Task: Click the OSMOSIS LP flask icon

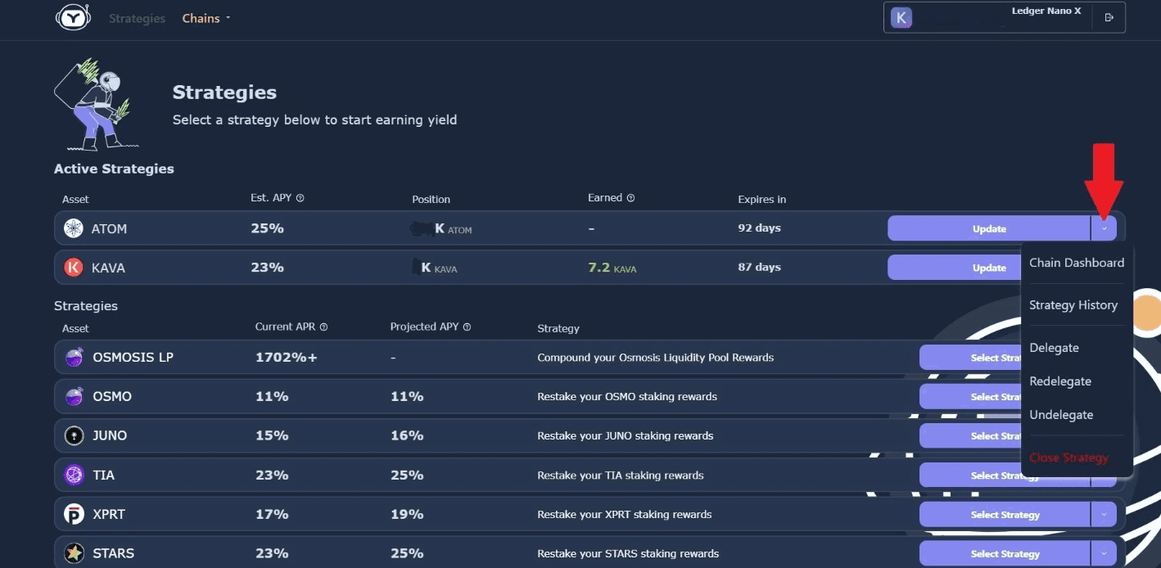Action: 74,357
